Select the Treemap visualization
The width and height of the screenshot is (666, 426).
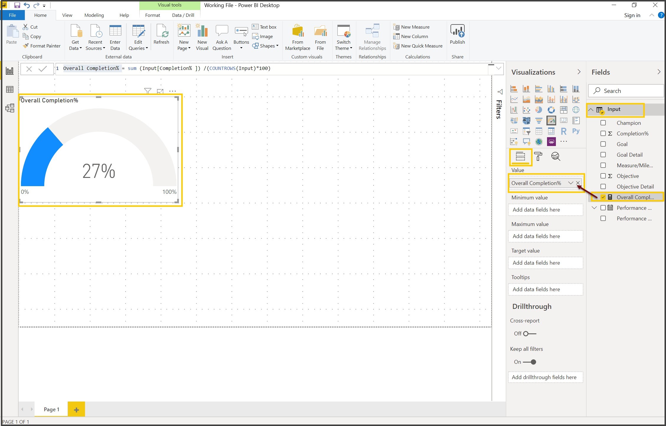(x=563, y=110)
